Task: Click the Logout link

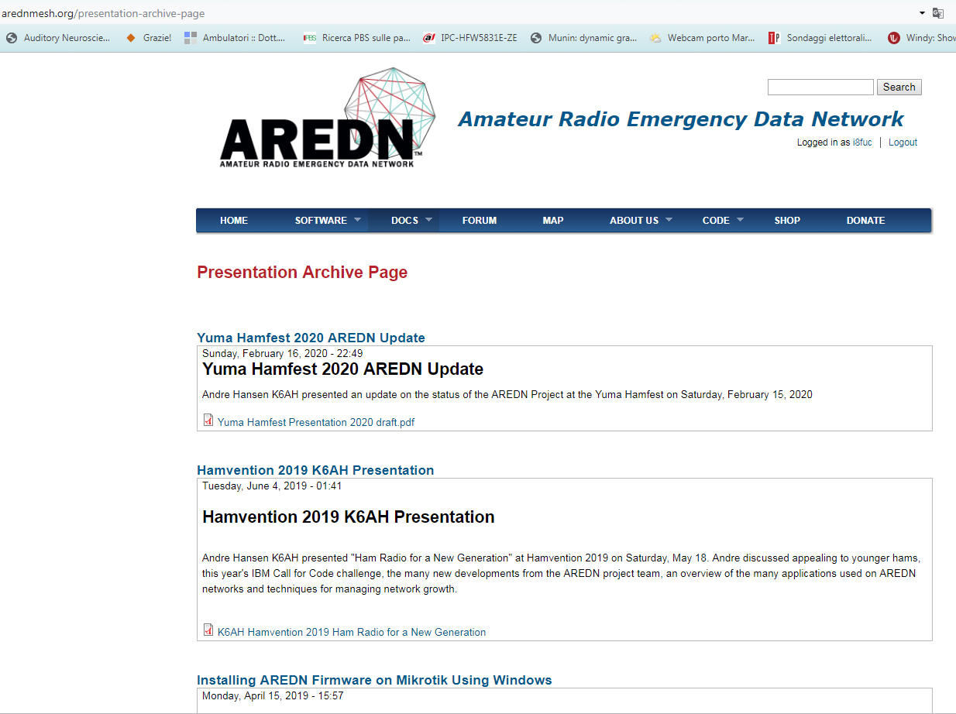Action: tap(903, 142)
